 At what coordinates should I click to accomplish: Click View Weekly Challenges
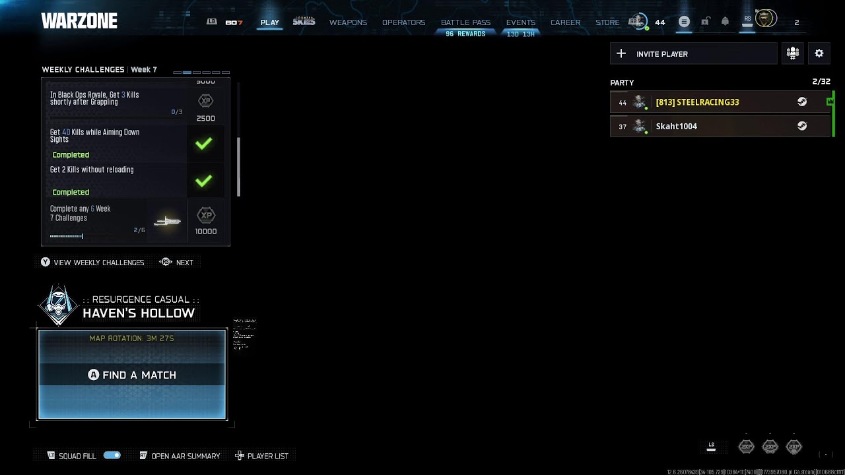pyautogui.click(x=92, y=263)
